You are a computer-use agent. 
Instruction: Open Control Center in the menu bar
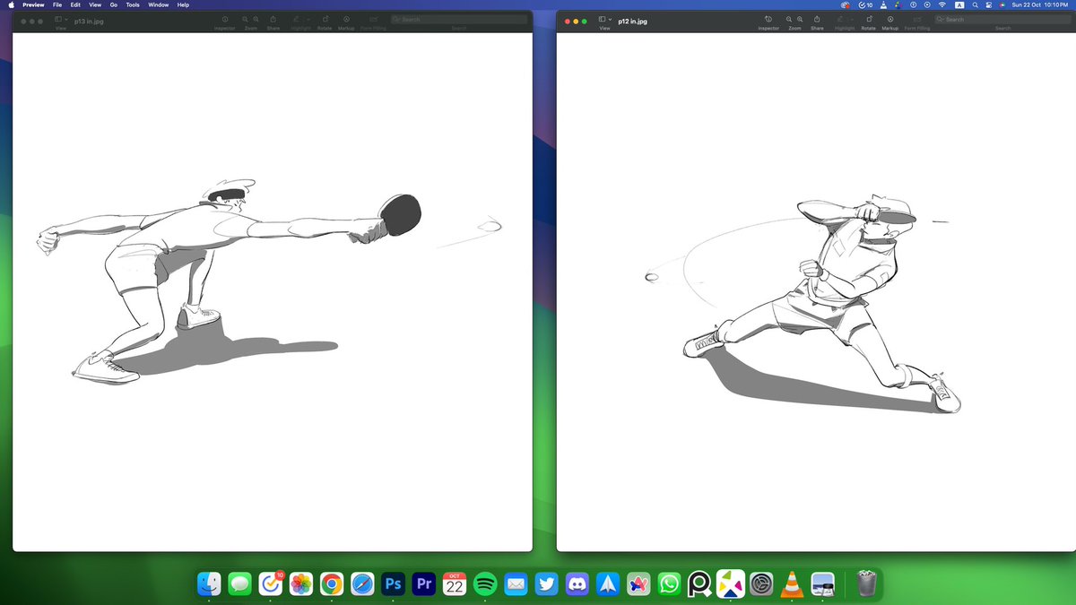coord(989,4)
